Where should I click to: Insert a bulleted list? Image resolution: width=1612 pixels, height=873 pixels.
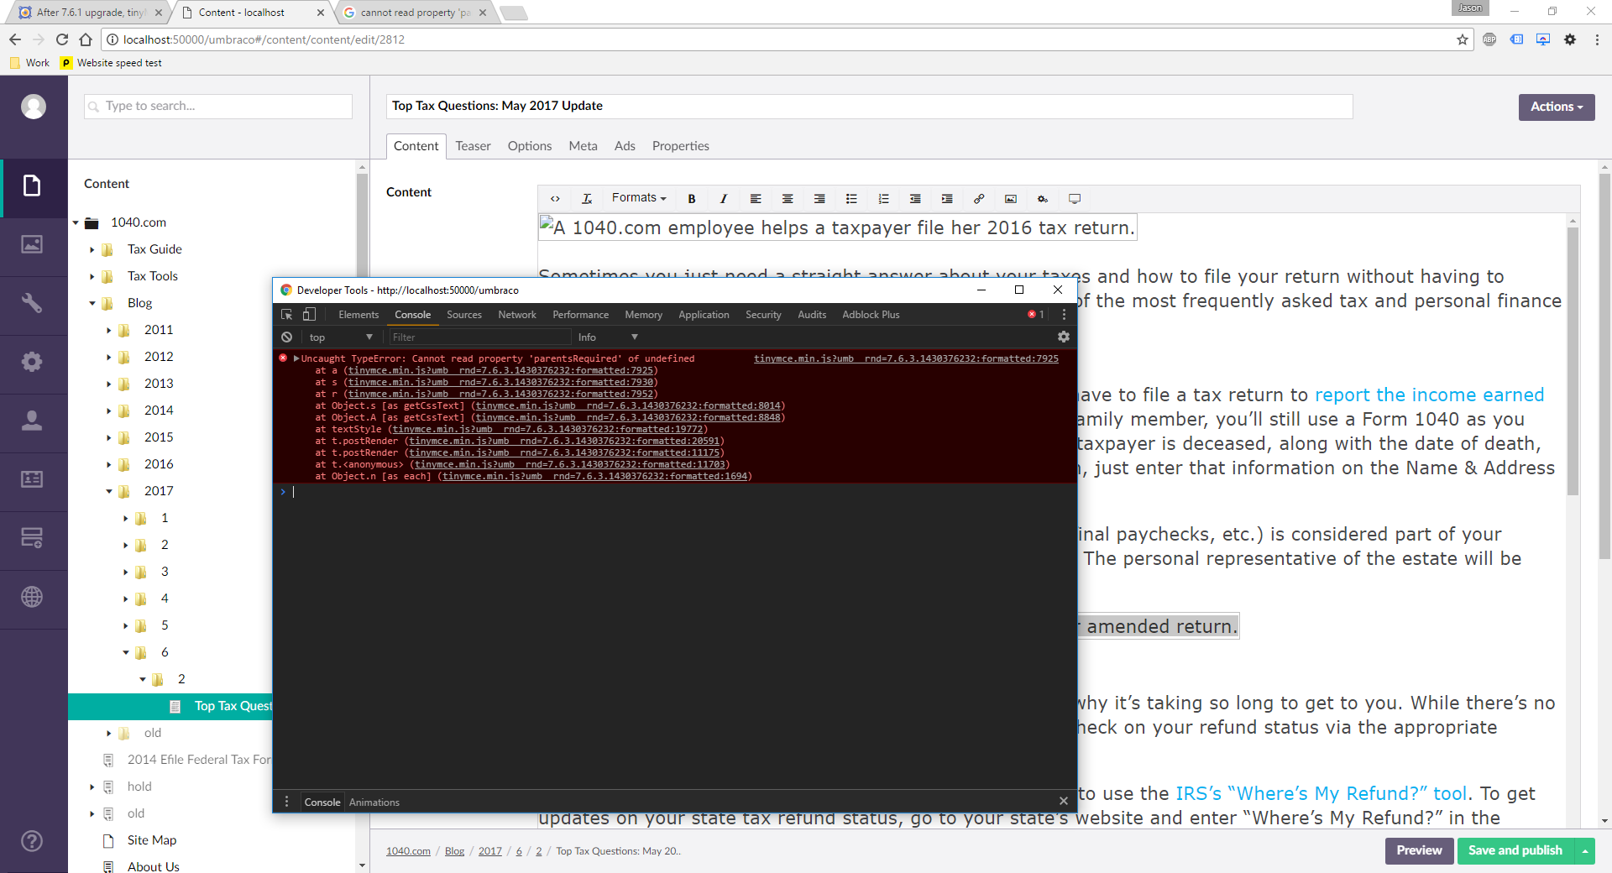[851, 199]
